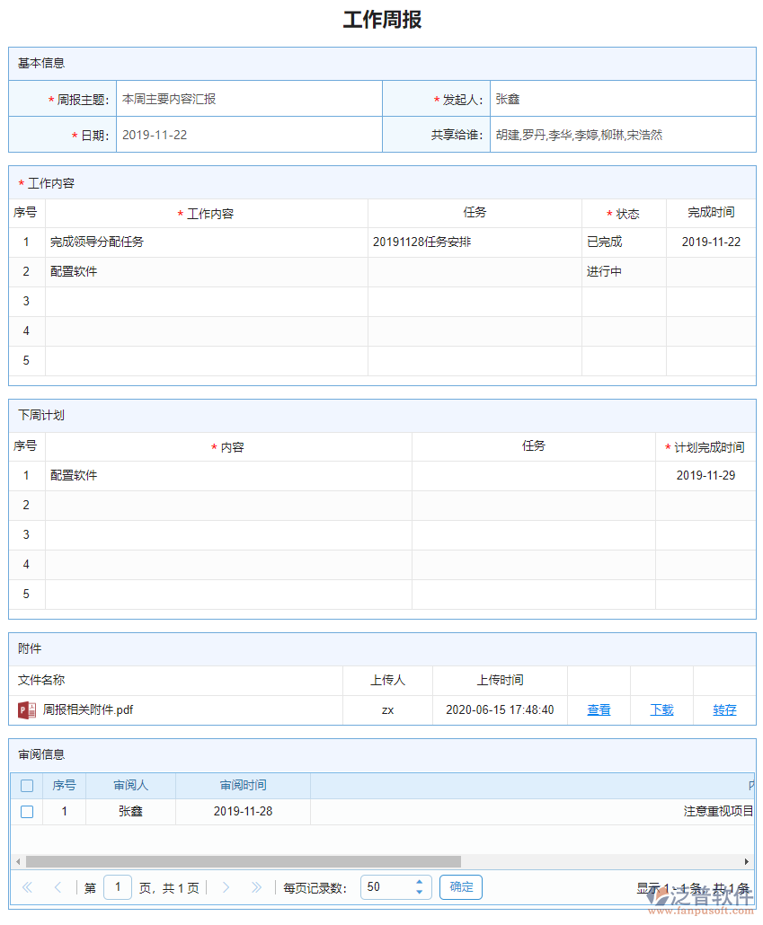Decrease records per page with down stepper
Image resolution: width=763 pixels, height=925 pixels.
[x=419, y=891]
